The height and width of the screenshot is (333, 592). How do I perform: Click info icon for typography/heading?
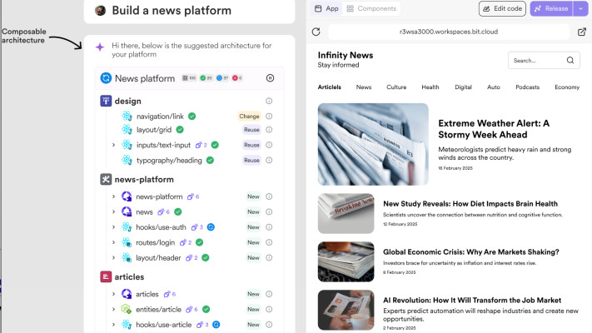pos(269,160)
